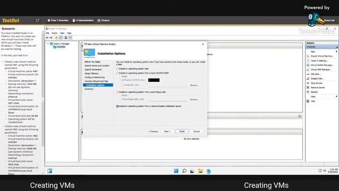Open ITAdmin in TestOut bar
Viewport: 339px width, 191px height.
tap(104, 20)
